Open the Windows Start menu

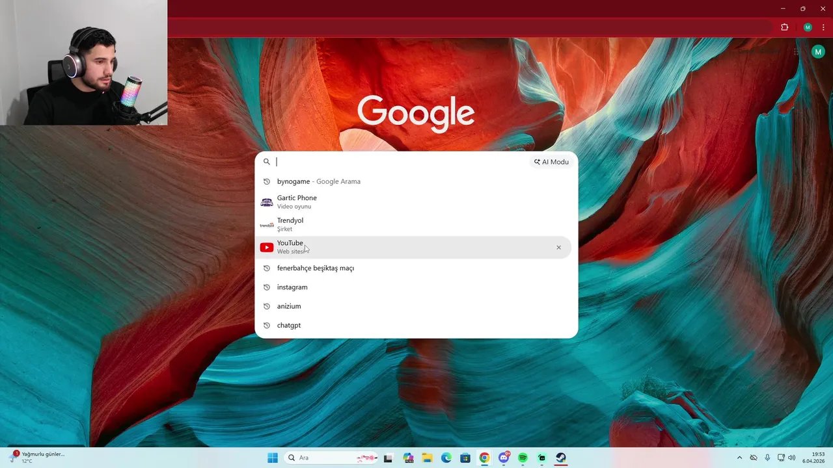point(273,458)
